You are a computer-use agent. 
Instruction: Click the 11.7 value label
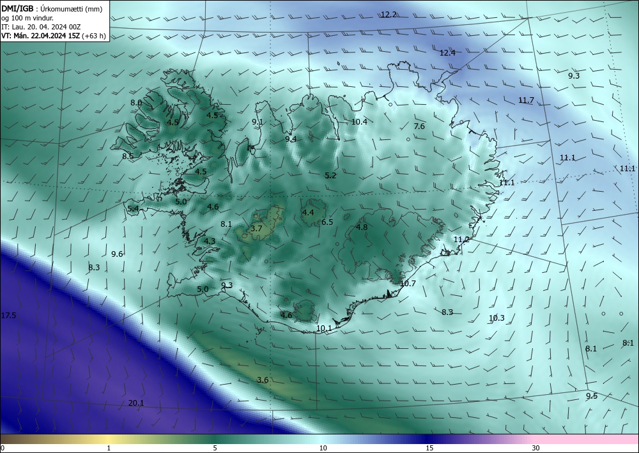pos(526,100)
